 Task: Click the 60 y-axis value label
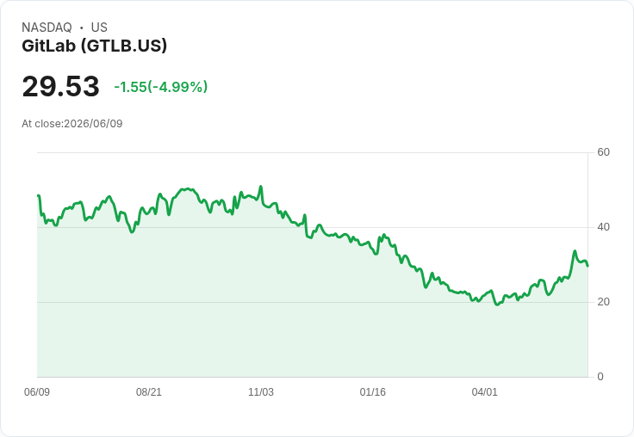[x=603, y=152]
